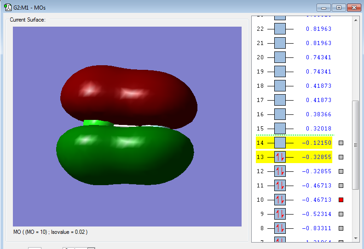Click energy -0.32855 in the orbital 12 row

pyautogui.click(x=317, y=171)
